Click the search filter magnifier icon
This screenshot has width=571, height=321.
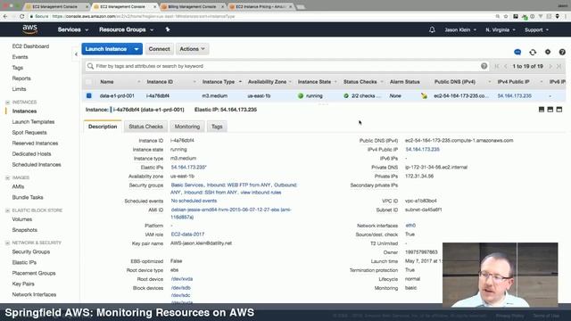tap(90, 66)
